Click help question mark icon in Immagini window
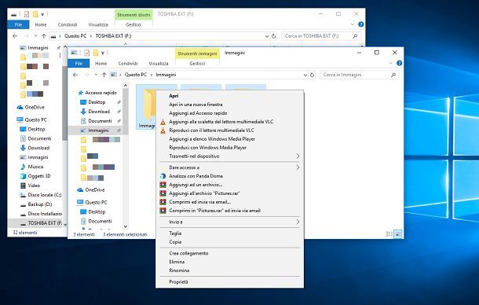 (399, 63)
